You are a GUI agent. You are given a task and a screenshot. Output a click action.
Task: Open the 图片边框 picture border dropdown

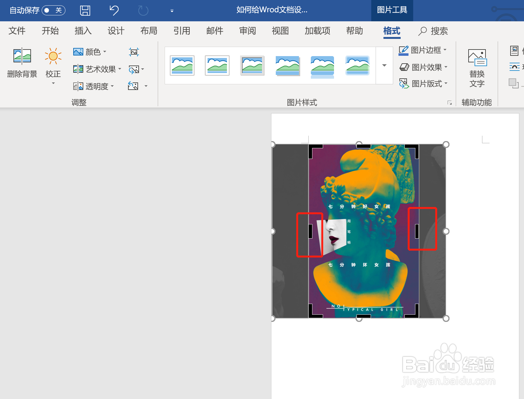pos(423,50)
